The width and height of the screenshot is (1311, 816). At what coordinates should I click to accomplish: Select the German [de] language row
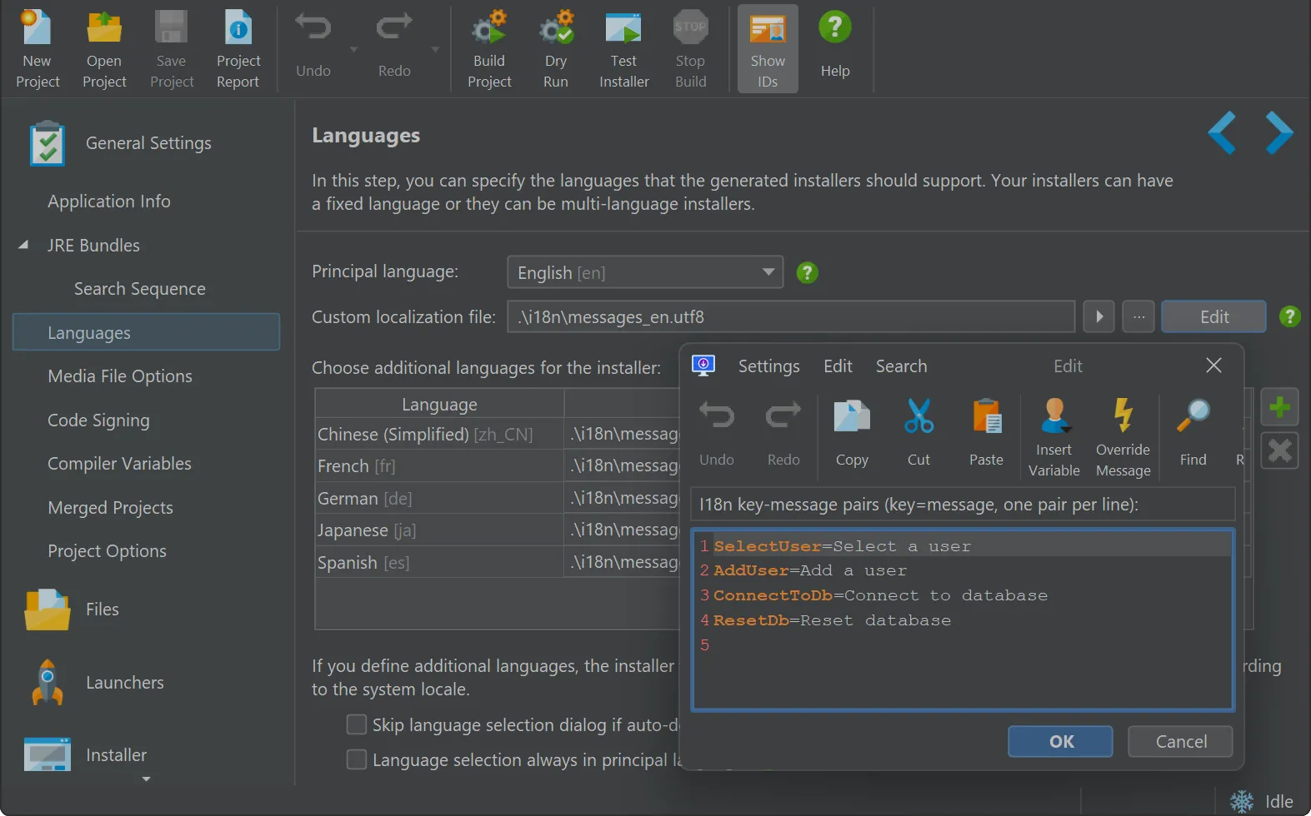[x=498, y=498]
